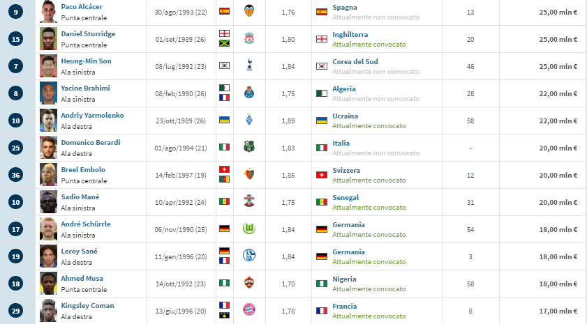This screenshot has width=587, height=324.
Task: Click Southampton crest in Sadio Mané row
Action: [248, 202]
